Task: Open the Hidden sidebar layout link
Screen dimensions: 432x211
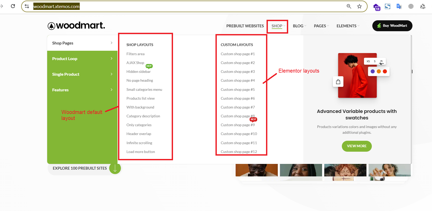Action: [139, 72]
